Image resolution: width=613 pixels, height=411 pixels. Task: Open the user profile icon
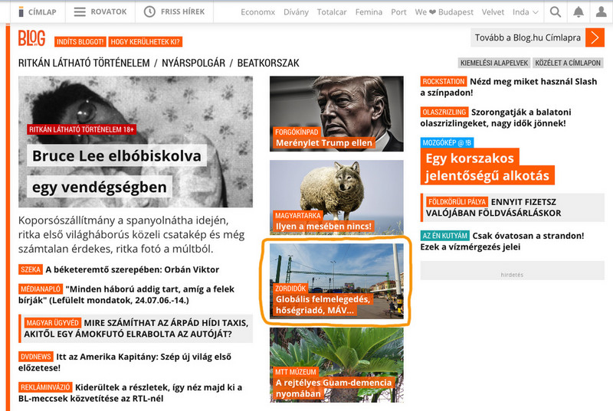601,12
